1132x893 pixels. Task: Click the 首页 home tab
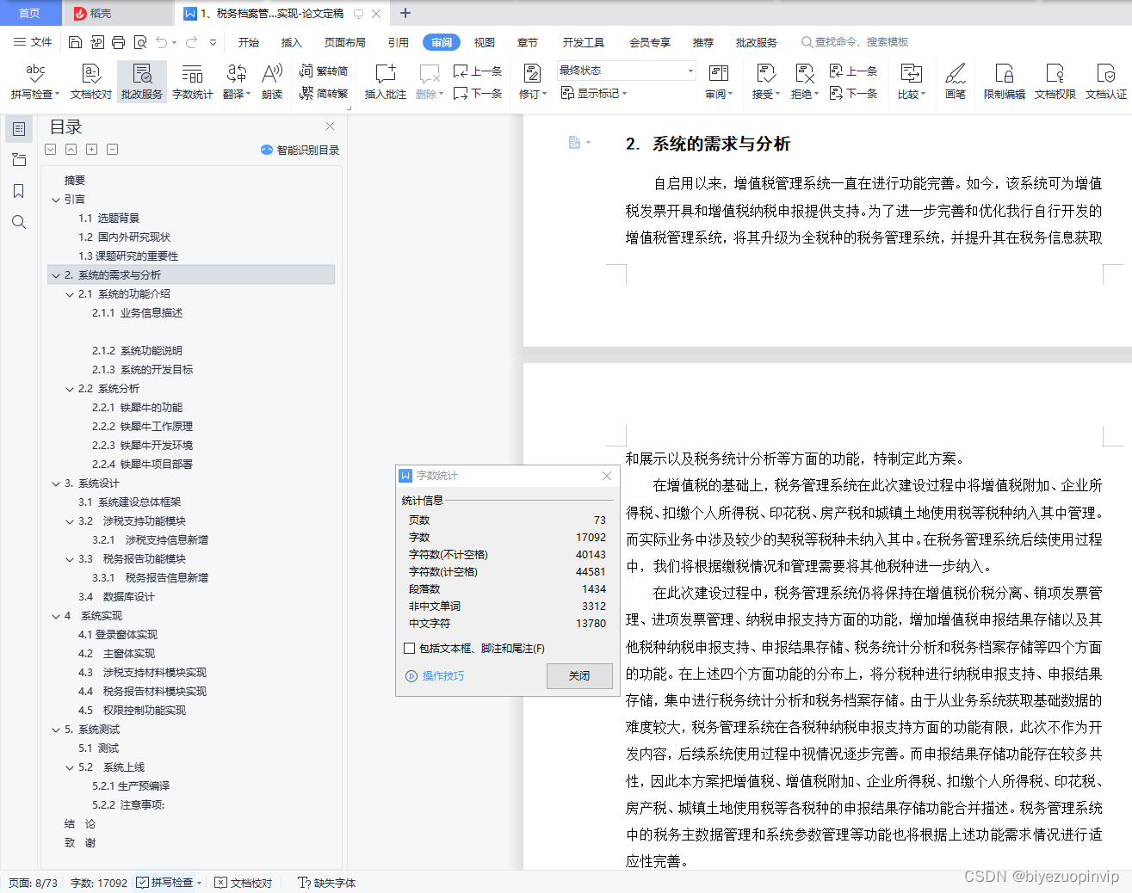click(x=30, y=13)
